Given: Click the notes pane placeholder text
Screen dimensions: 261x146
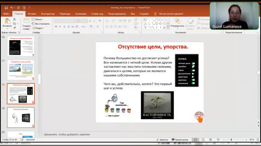Looking at the screenshot, I should pos(67,134).
